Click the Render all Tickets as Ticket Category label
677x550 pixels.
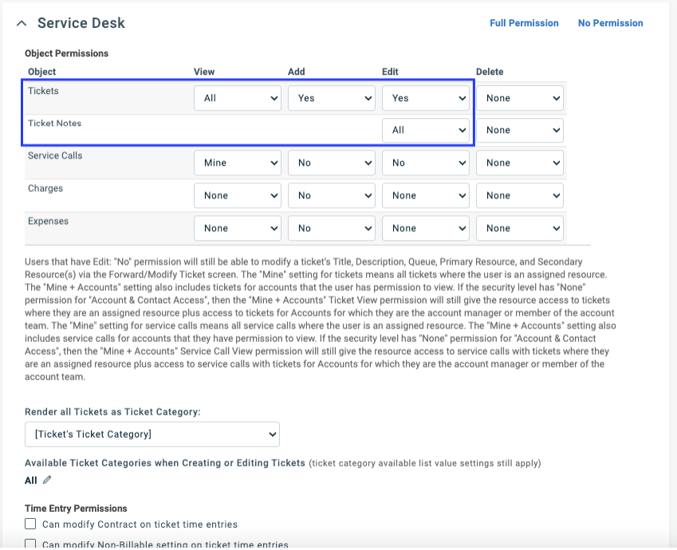[112, 412]
